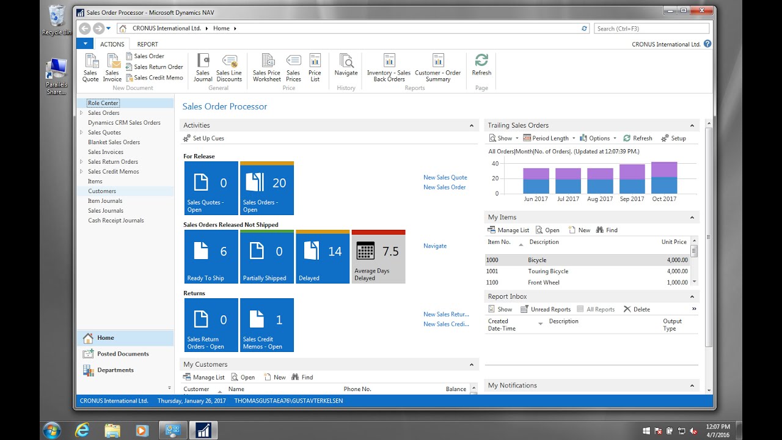782x440 pixels.
Task: Click the New Sales Quote link
Action: pyautogui.click(x=445, y=178)
